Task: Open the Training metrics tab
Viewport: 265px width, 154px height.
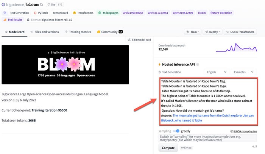Action: coord(78,32)
